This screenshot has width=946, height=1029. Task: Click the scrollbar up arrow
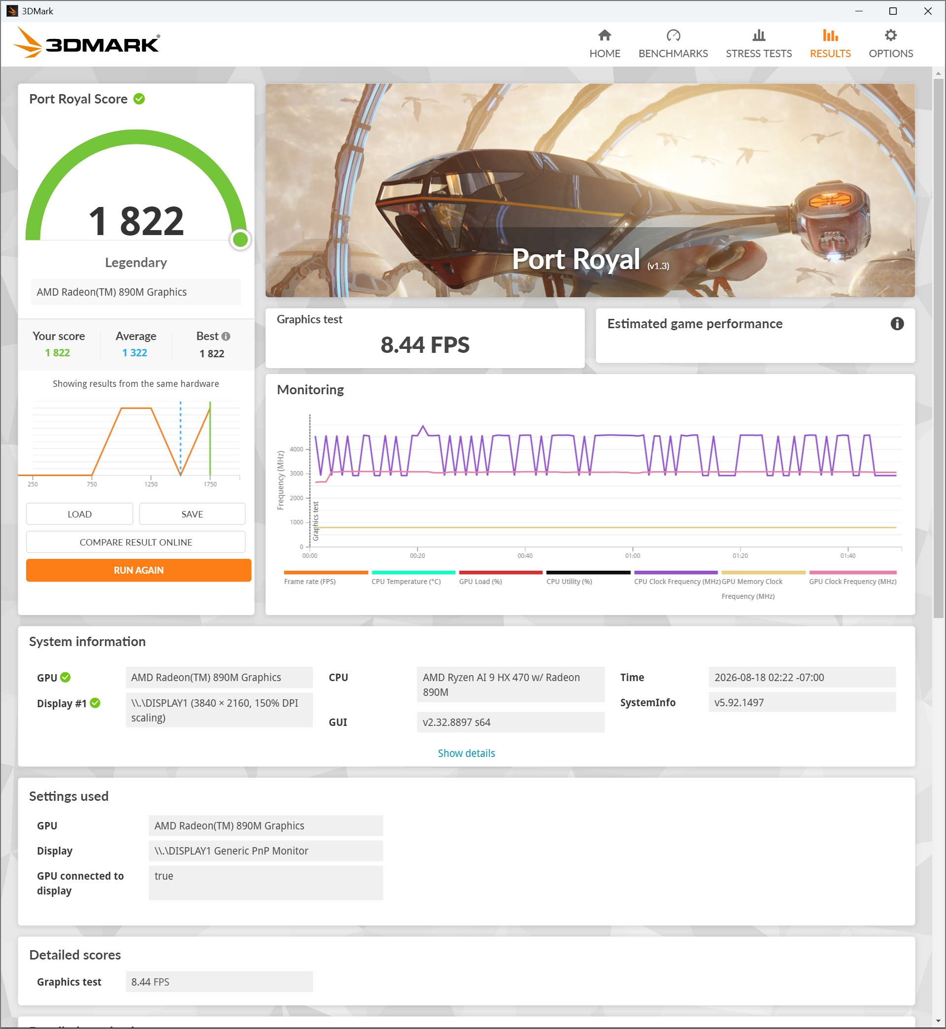[x=938, y=73]
